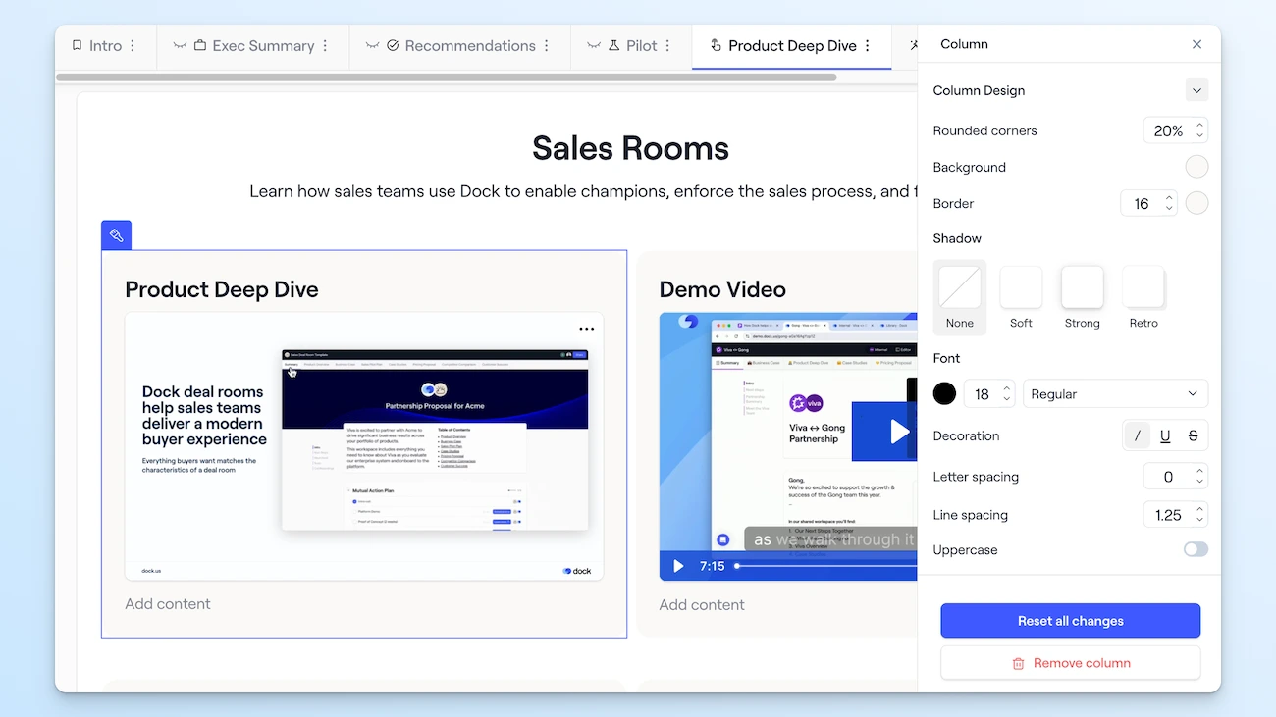This screenshot has width=1276, height=717.
Task: Click the trash icon in Remove column
Action: [1018, 664]
